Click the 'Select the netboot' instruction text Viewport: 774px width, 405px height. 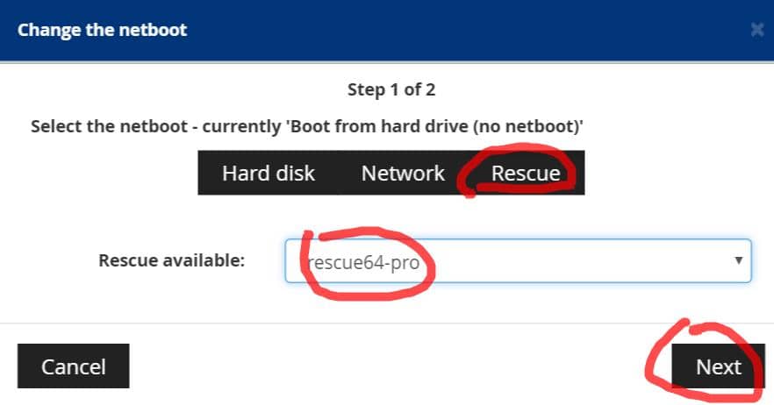(112, 126)
